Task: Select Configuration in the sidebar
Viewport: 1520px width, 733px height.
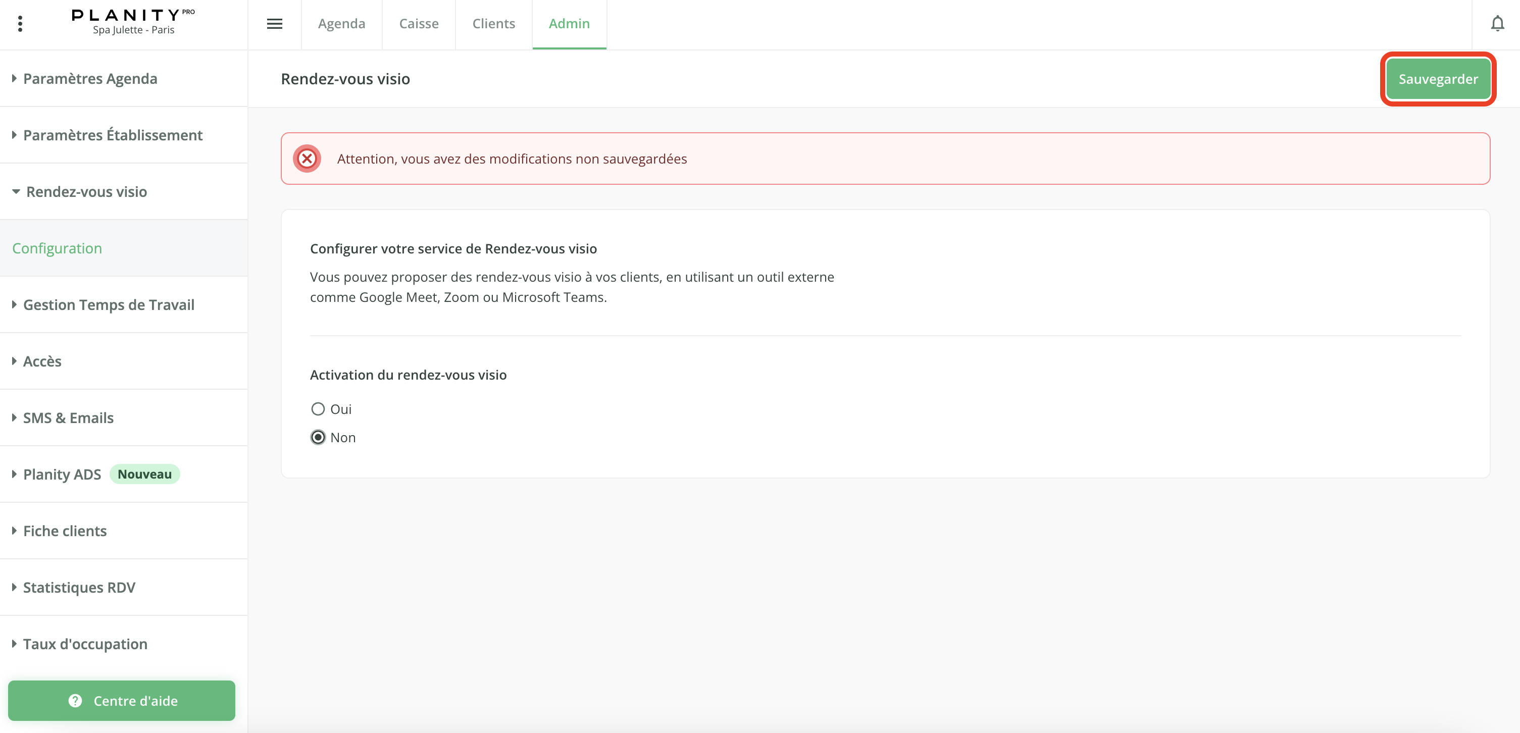Action: (x=57, y=248)
